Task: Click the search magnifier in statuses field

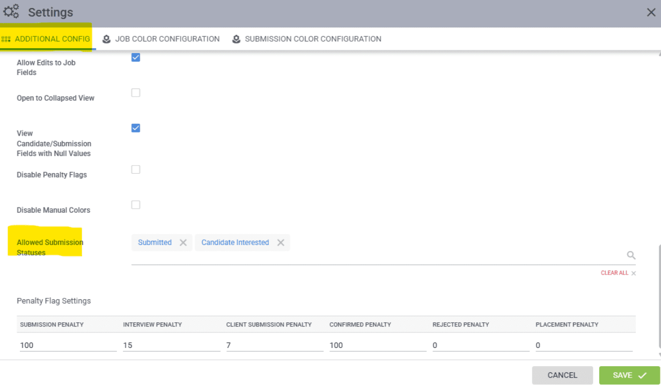Action: (x=631, y=255)
